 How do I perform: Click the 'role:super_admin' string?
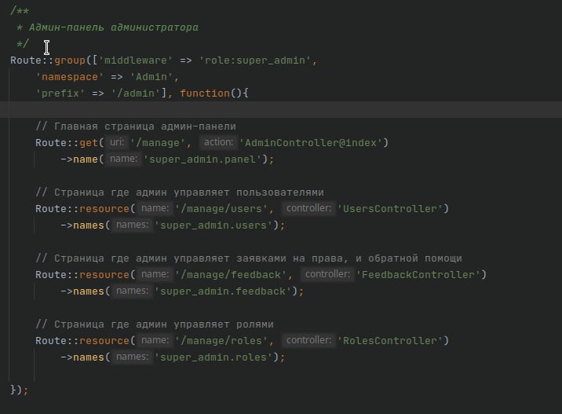point(255,60)
